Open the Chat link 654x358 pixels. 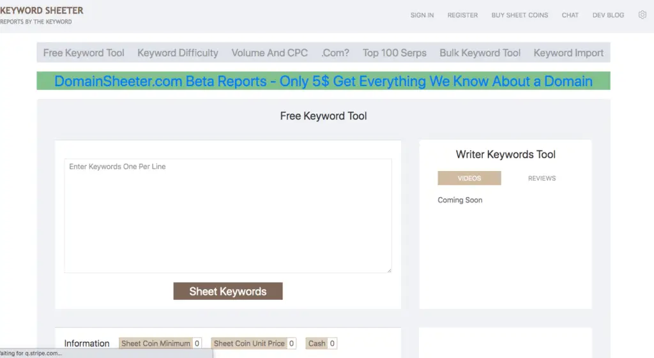click(x=570, y=15)
